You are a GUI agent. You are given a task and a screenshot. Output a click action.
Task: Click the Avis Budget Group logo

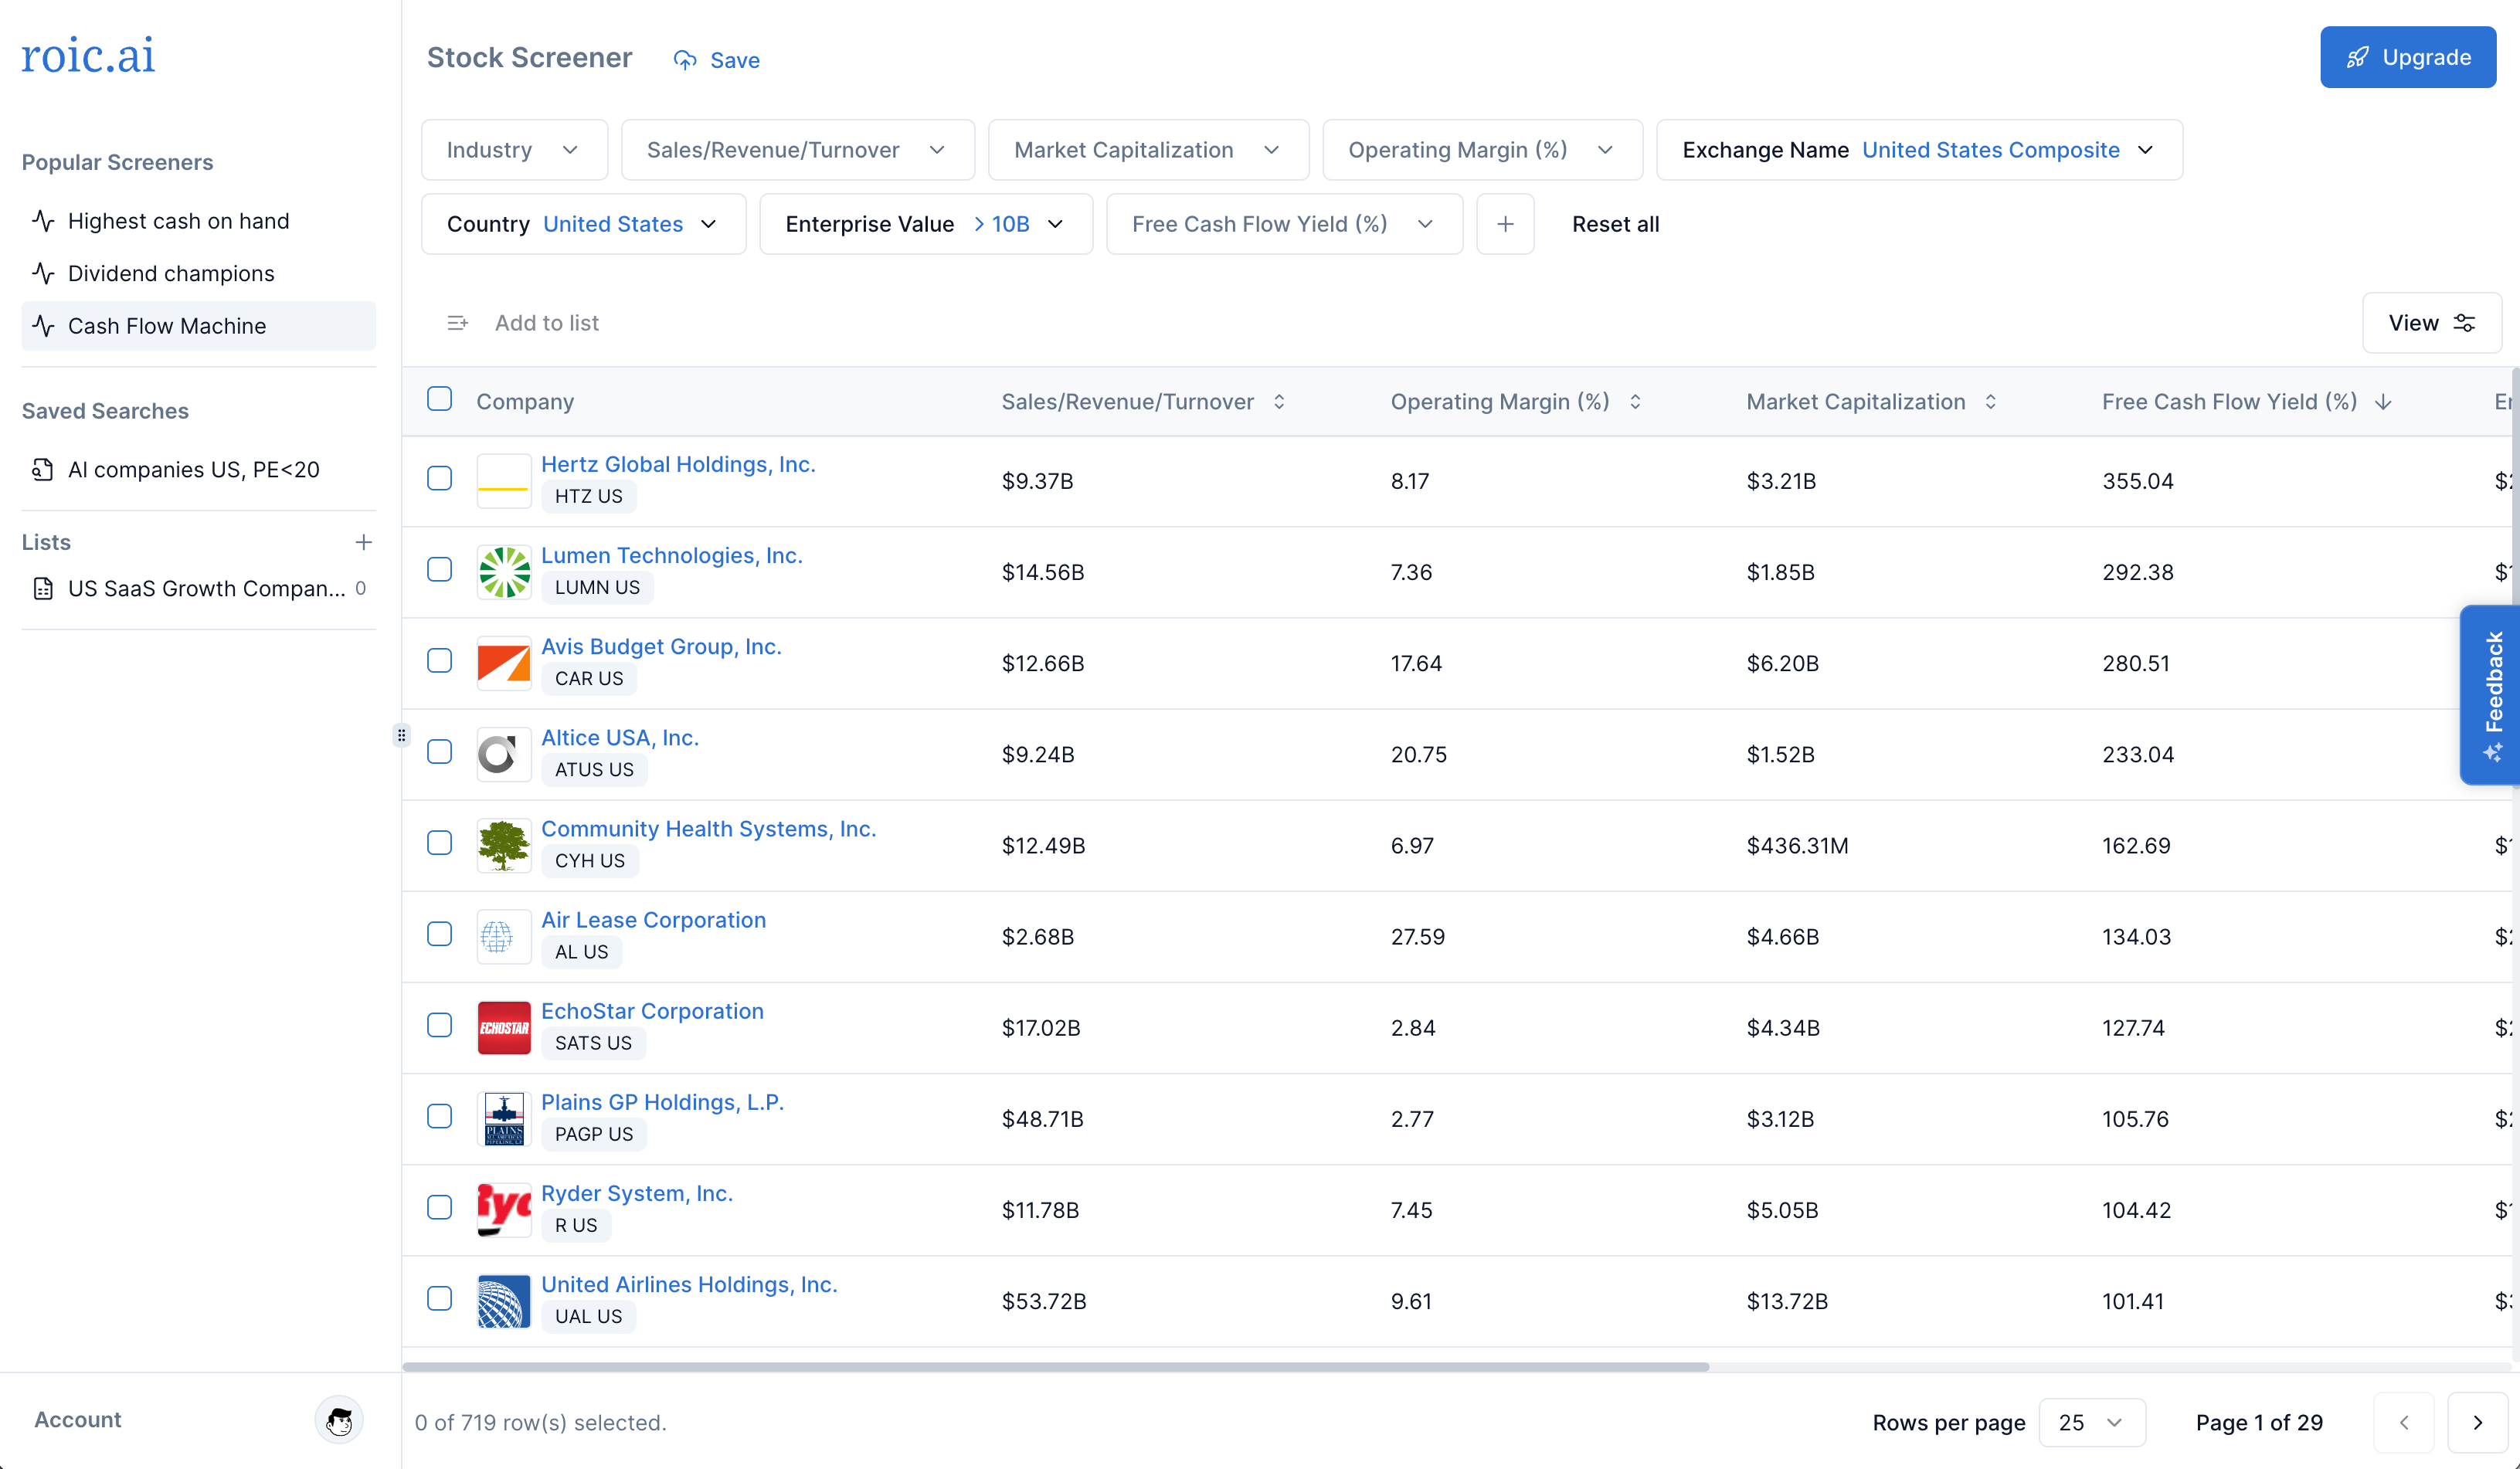click(504, 663)
